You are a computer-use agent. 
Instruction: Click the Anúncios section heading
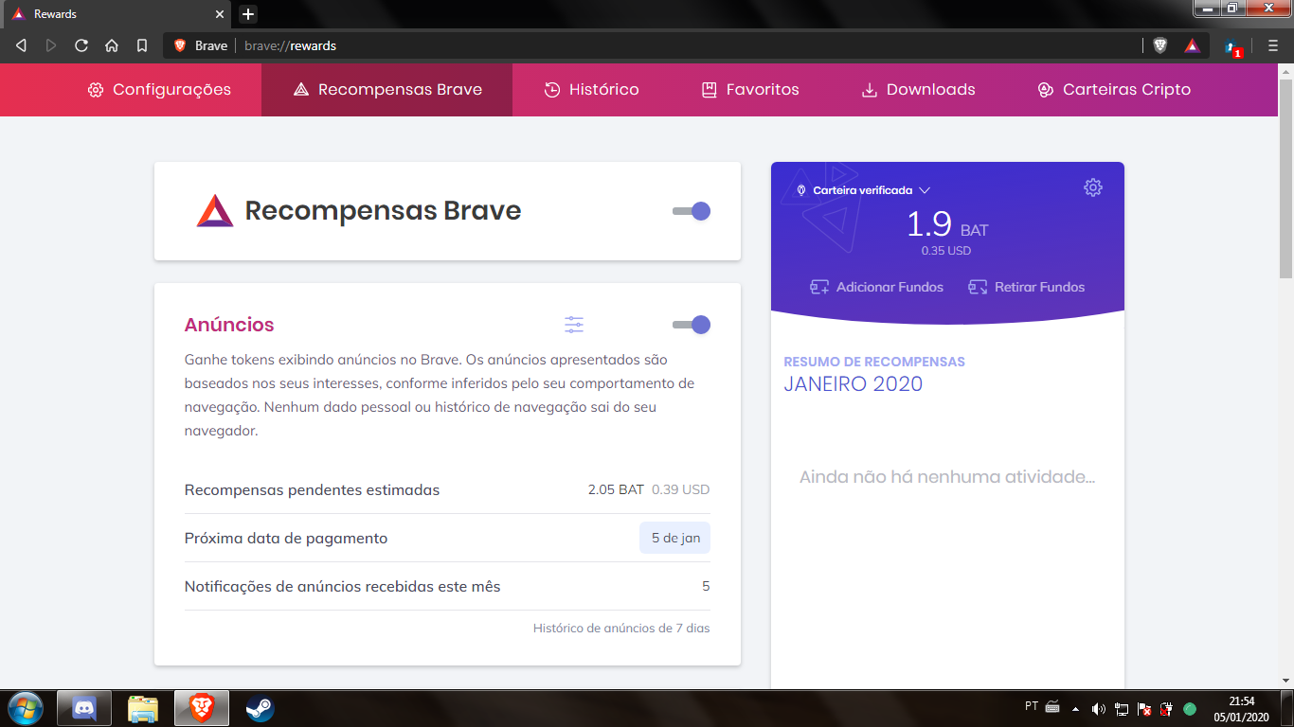(229, 325)
